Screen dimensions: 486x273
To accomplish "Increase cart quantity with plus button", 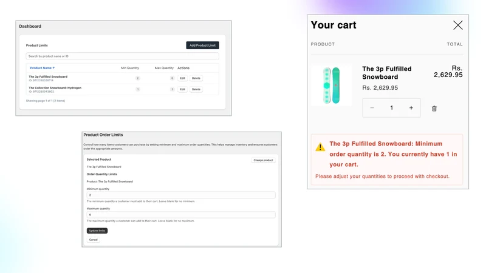I will (411, 108).
